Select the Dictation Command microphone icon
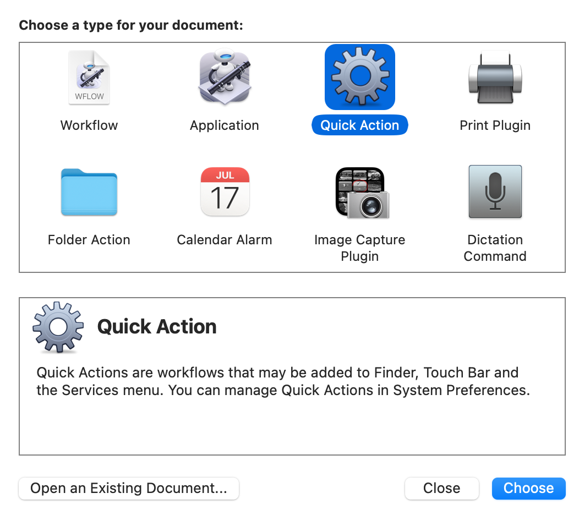This screenshot has height=515, width=579. click(x=495, y=191)
